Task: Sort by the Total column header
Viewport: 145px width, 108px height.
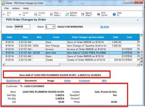Action: (x=115, y=37)
